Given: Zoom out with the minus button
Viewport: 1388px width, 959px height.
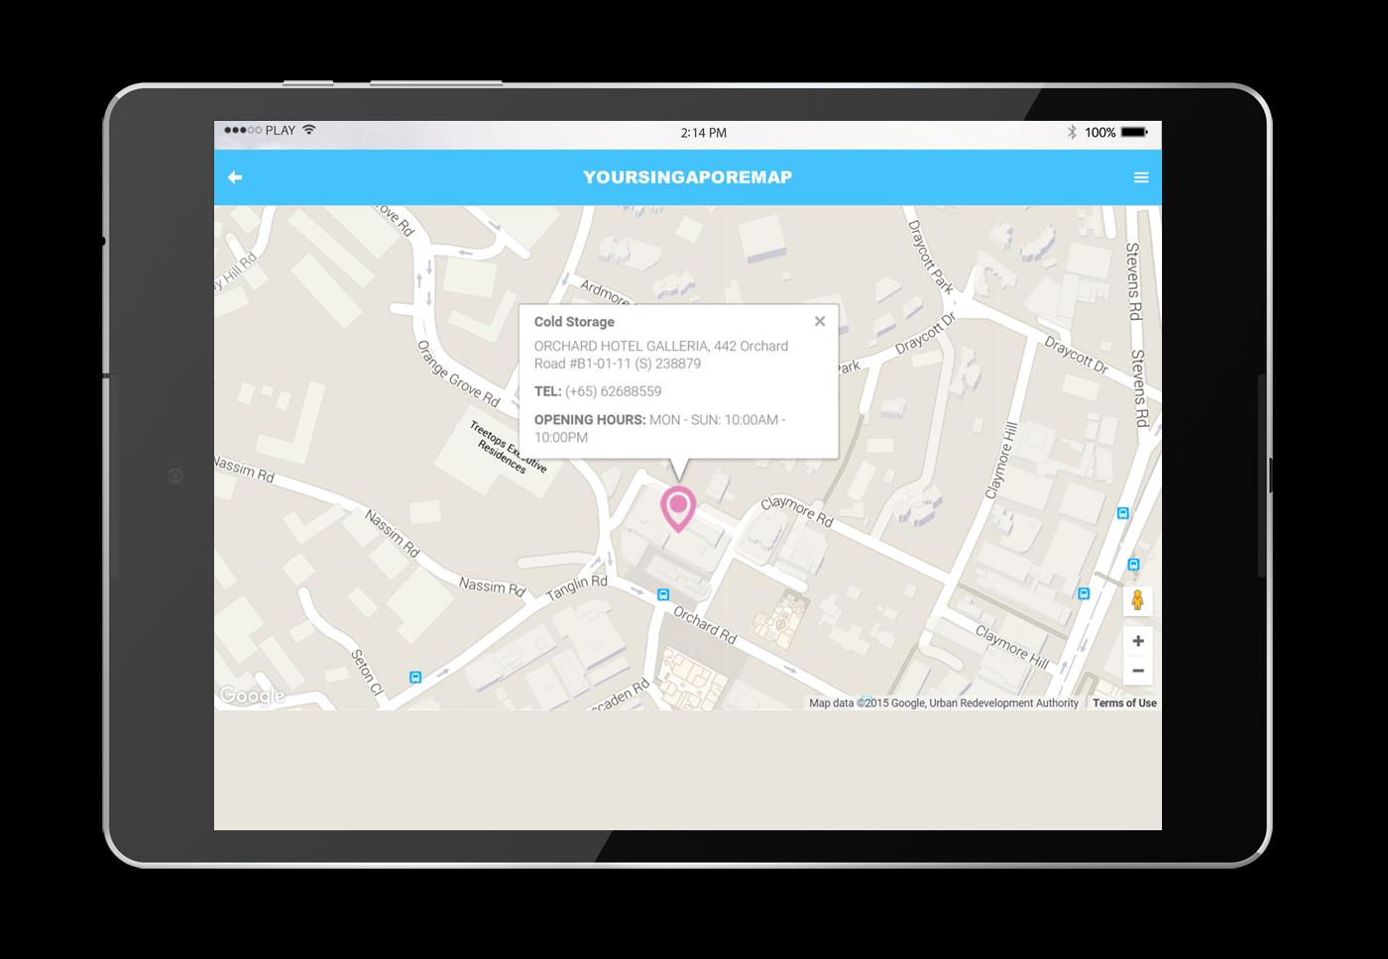Looking at the screenshot, I should pos(1138,671).
